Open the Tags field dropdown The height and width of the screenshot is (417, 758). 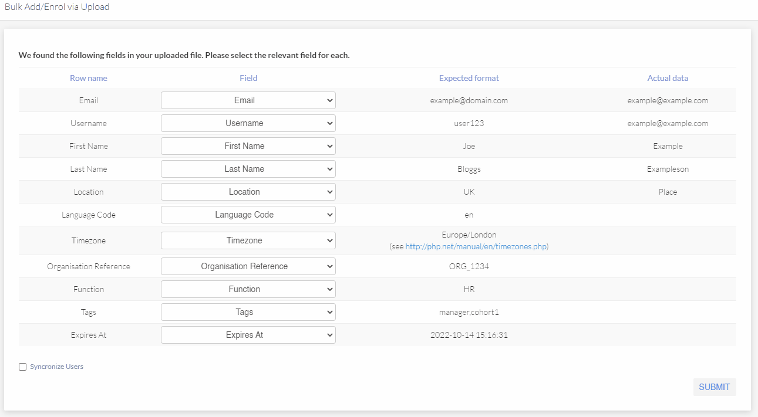point(248,311)
